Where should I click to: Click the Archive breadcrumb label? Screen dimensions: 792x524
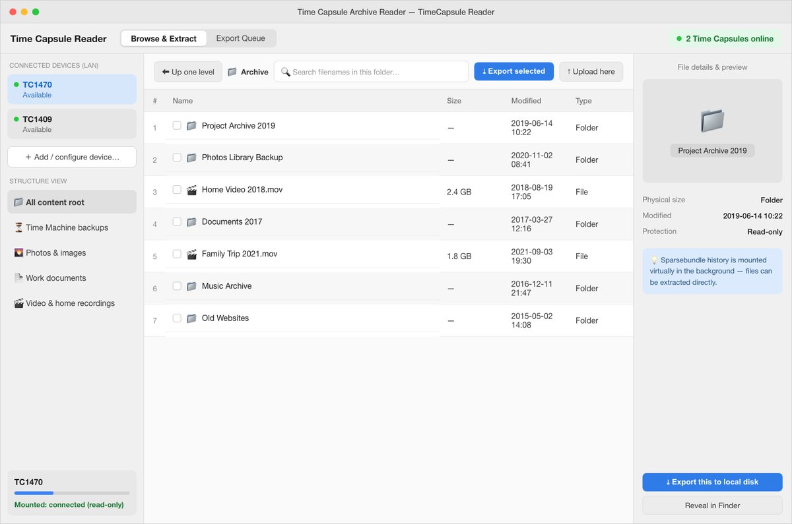[x=255, y=72]
